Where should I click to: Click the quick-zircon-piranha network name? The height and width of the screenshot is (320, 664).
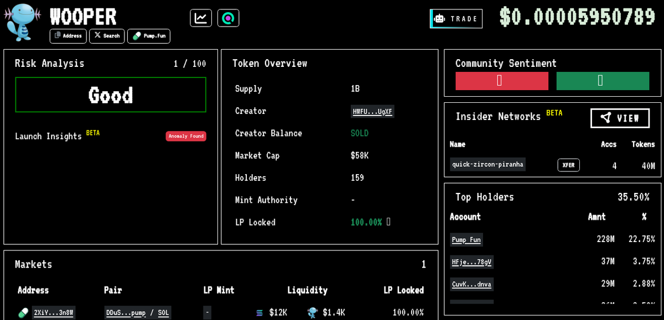pyautogui.click(x=487, y=164)
